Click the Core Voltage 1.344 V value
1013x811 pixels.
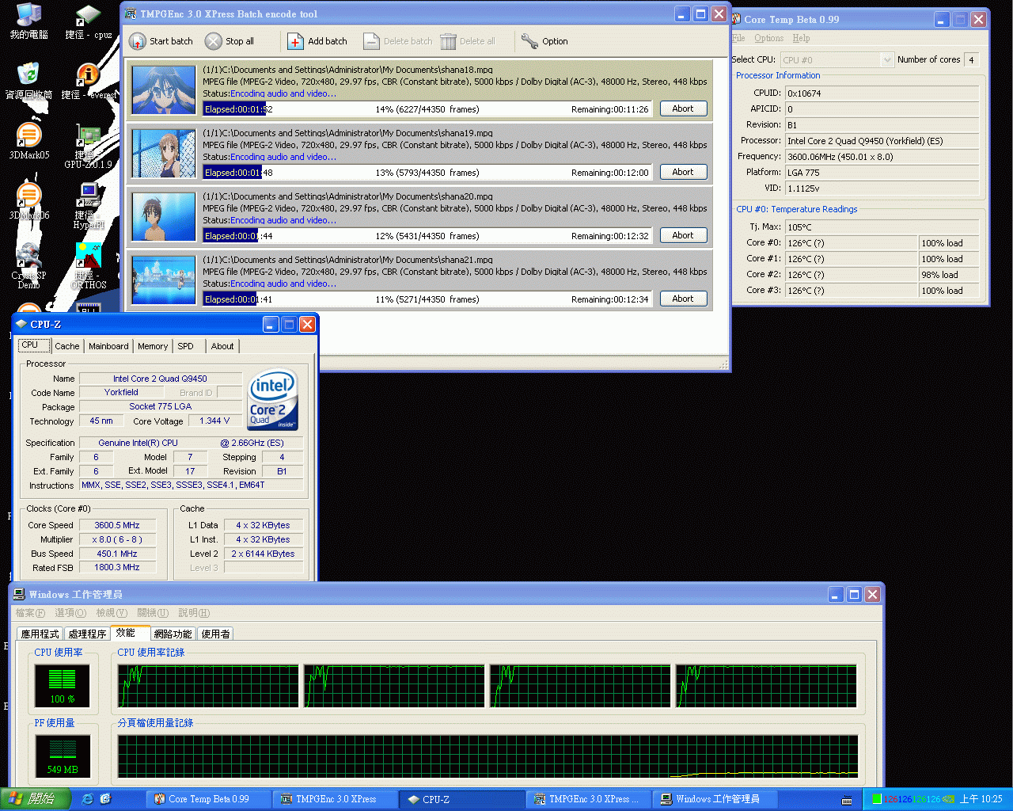click(x=214, y=421)
